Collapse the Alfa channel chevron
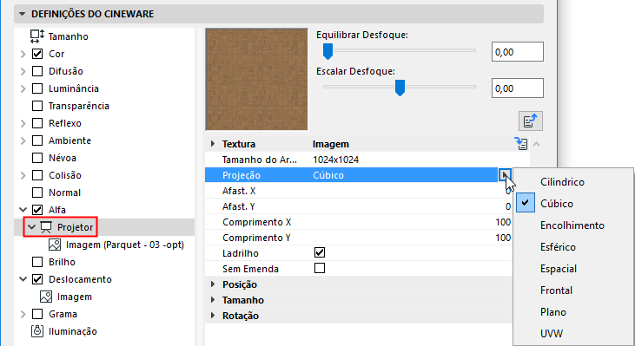The height and width of the screenshot is (346, 635). pos(23,210)
